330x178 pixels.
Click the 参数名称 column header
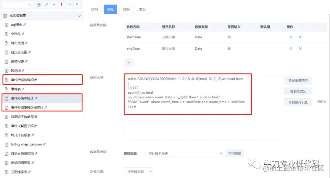point(133,27)
